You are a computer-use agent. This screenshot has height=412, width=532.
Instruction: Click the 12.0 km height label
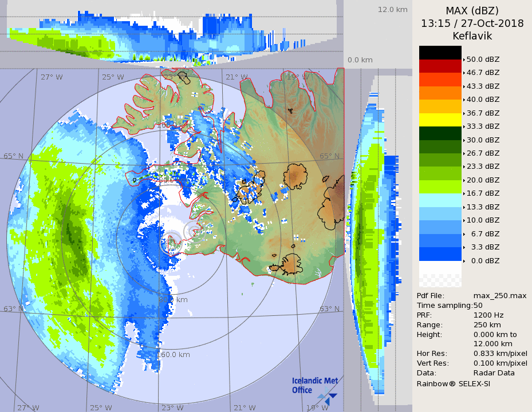[392, 10]
